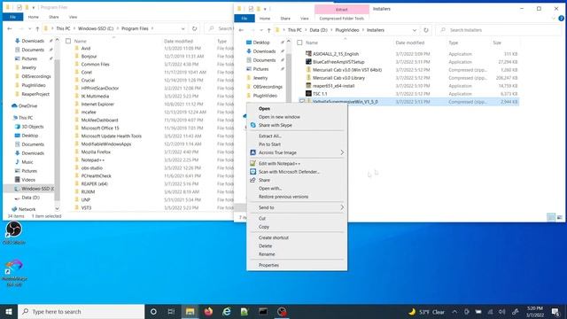Viewport: 567px width, 319px height.
Task: Select VST3 folder in Program Files window
Action: (x=86, y=207)
